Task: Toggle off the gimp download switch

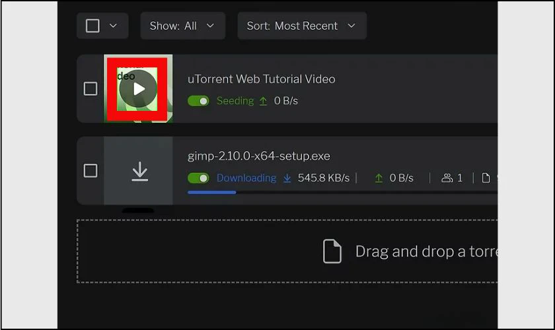Action: click(x=199, y=178)
